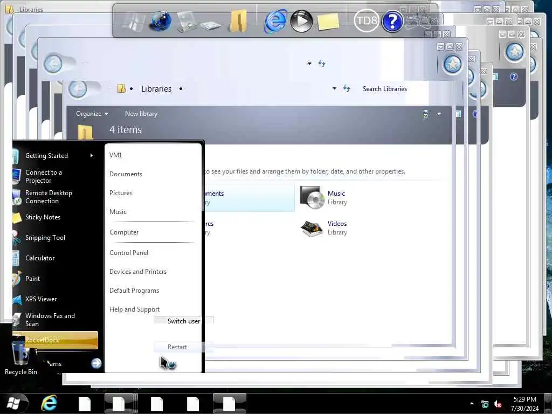Open the Recycle Bin desktop icon

coord(21,358)
